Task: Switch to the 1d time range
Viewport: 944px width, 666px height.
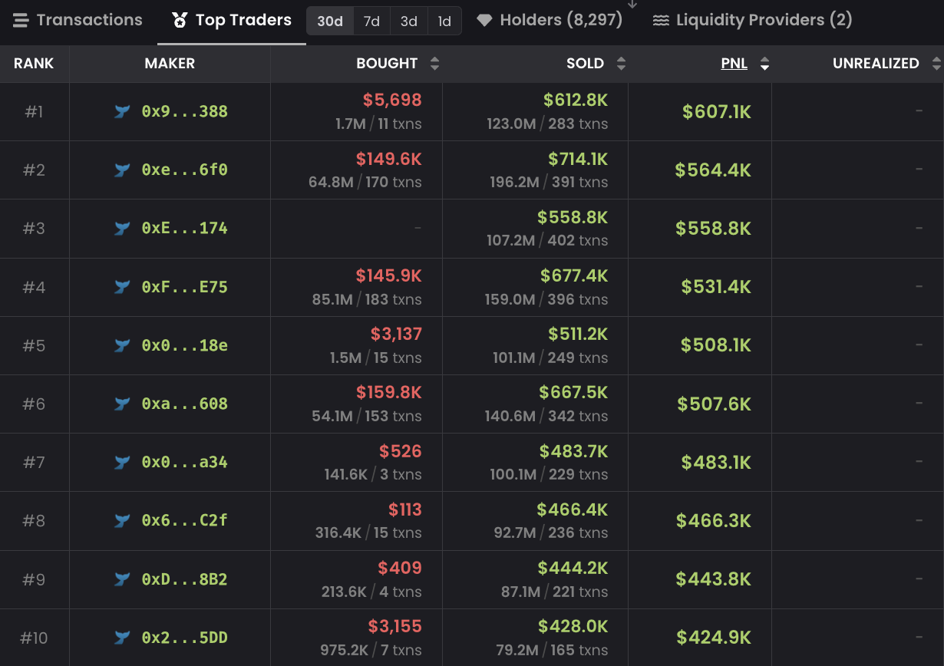Action: [444, 21]
